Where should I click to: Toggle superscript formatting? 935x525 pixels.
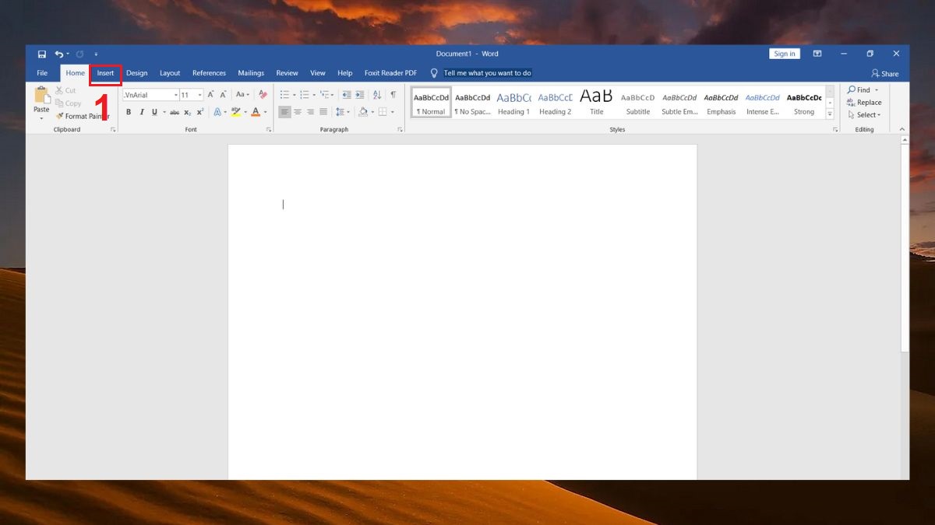coord(200,112)
